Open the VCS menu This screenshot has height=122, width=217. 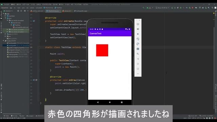click(x=72, y=4)
